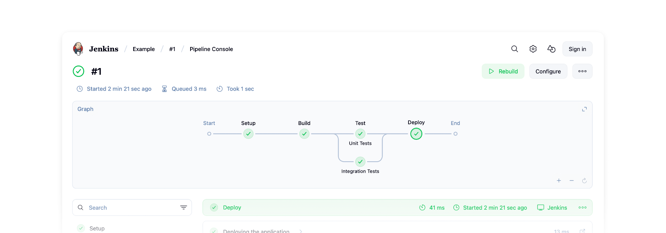Expand the graph to fullscreen
The width and height of the screenshot is (666, 233).
click(584, 109)
